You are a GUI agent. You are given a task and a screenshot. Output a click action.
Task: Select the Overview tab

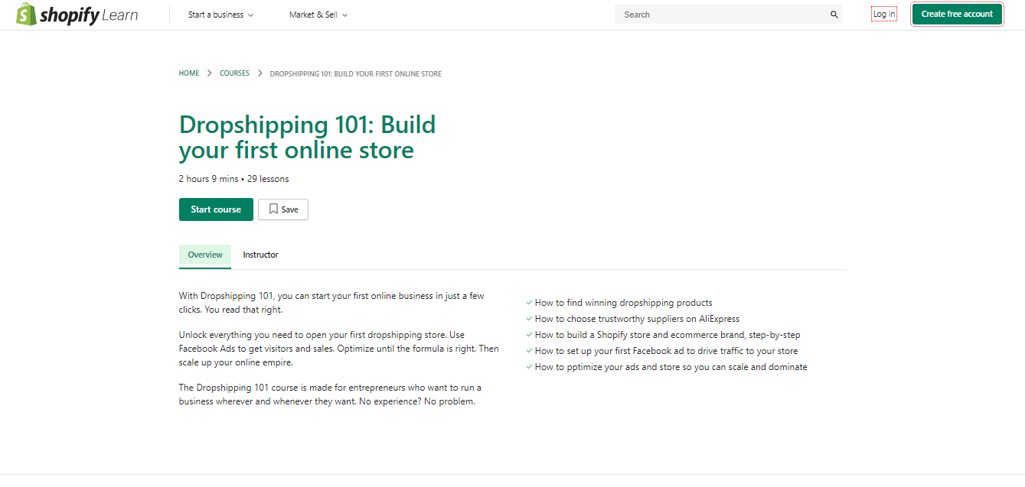204,255
